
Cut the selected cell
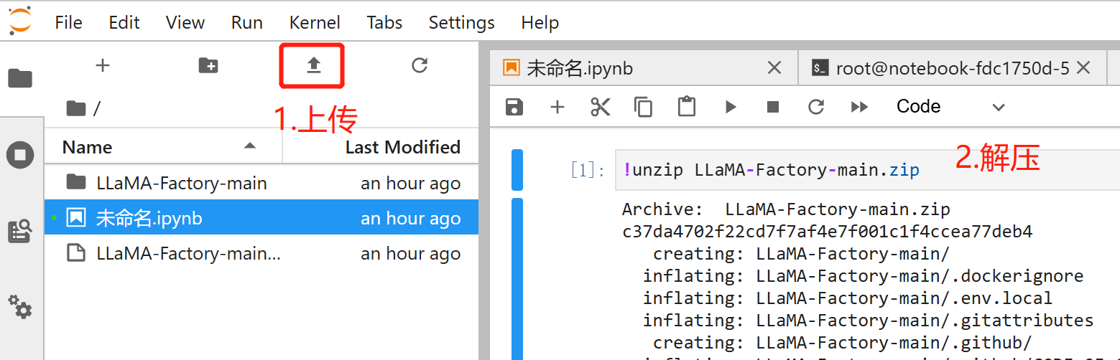tap(600, 107)
